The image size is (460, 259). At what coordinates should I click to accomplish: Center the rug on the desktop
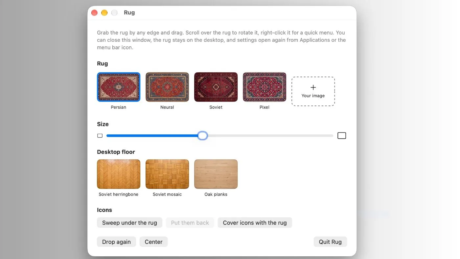click(153, 242)
